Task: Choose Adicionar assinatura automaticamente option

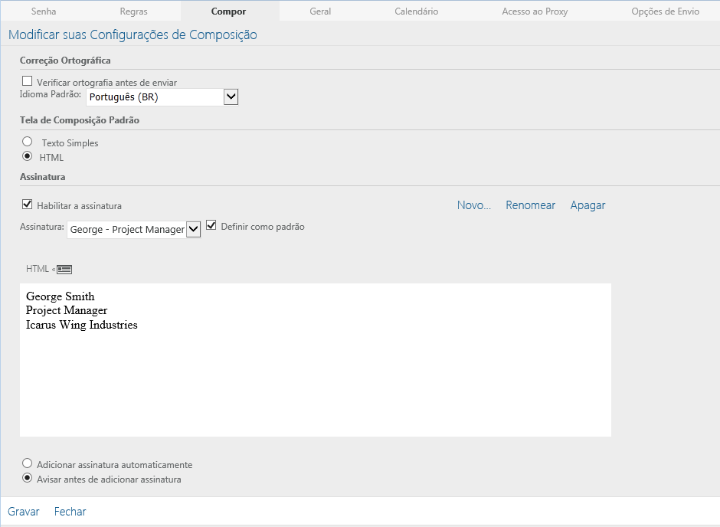Action: coord(28,463)
